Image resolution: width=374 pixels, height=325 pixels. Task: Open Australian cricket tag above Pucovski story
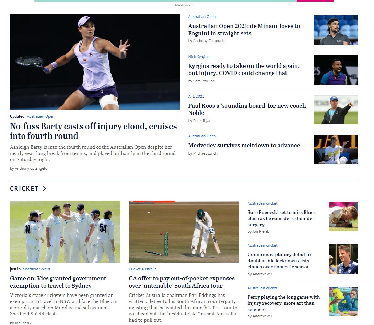[x=262, y=204]
